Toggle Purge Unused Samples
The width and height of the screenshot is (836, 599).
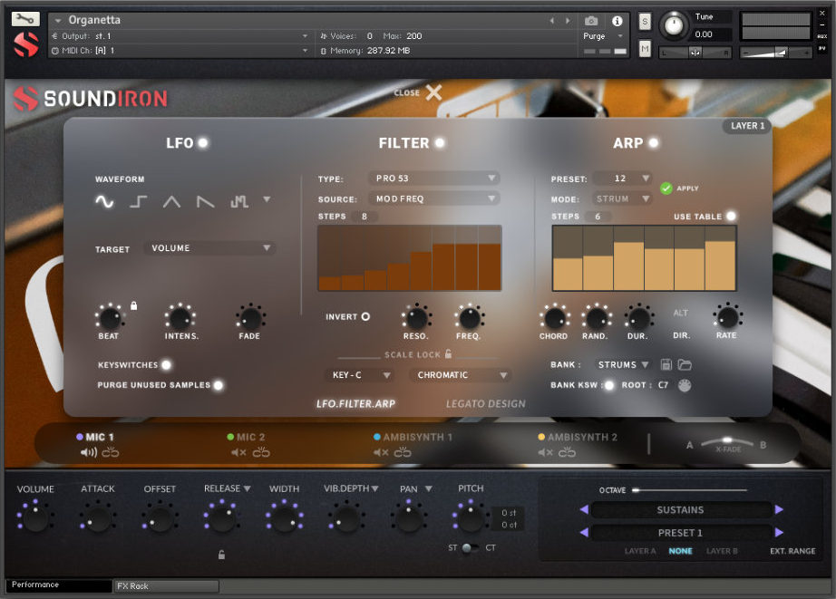click(x=217, y=385)
